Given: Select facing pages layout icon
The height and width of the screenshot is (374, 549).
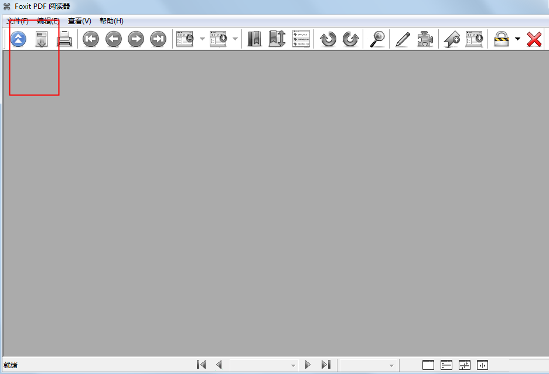Looking at the screenshot, I should [482, 365].
